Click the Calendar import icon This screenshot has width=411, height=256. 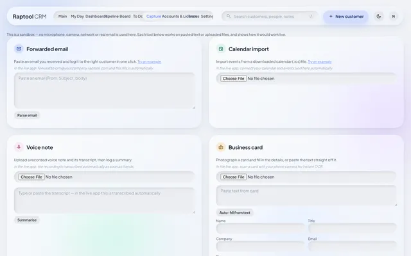tap(221, 49)
